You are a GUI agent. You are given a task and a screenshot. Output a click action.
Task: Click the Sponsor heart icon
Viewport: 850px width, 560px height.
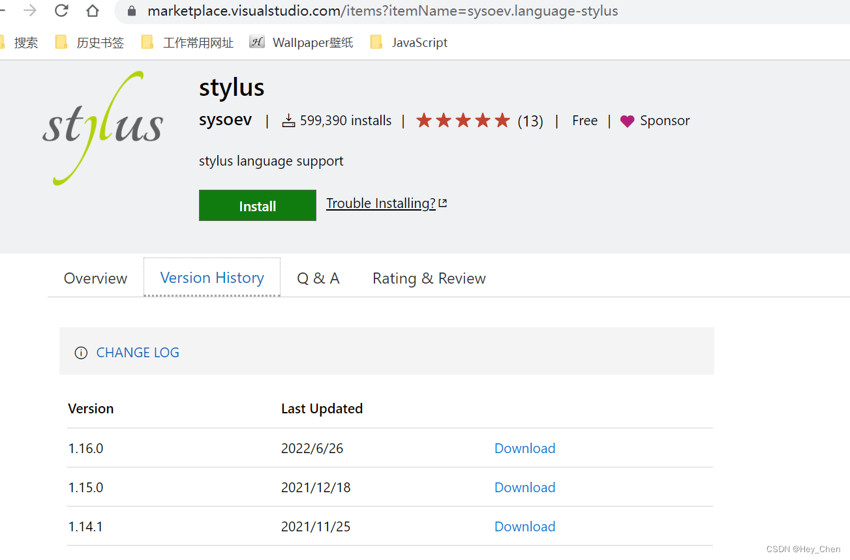pos(627,121)
